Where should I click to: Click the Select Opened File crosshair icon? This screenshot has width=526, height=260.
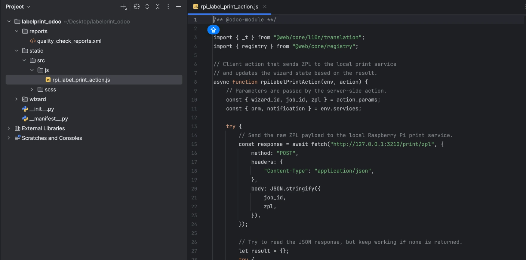137,7
